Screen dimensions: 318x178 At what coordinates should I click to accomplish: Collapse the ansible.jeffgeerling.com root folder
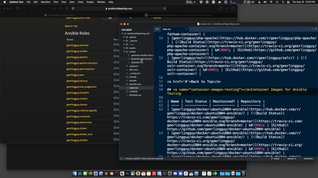pos(122,34)
